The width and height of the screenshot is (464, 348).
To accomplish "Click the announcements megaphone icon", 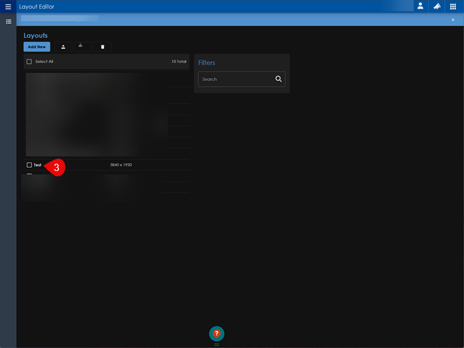I will pyautogui.click(x=437, y=6).
